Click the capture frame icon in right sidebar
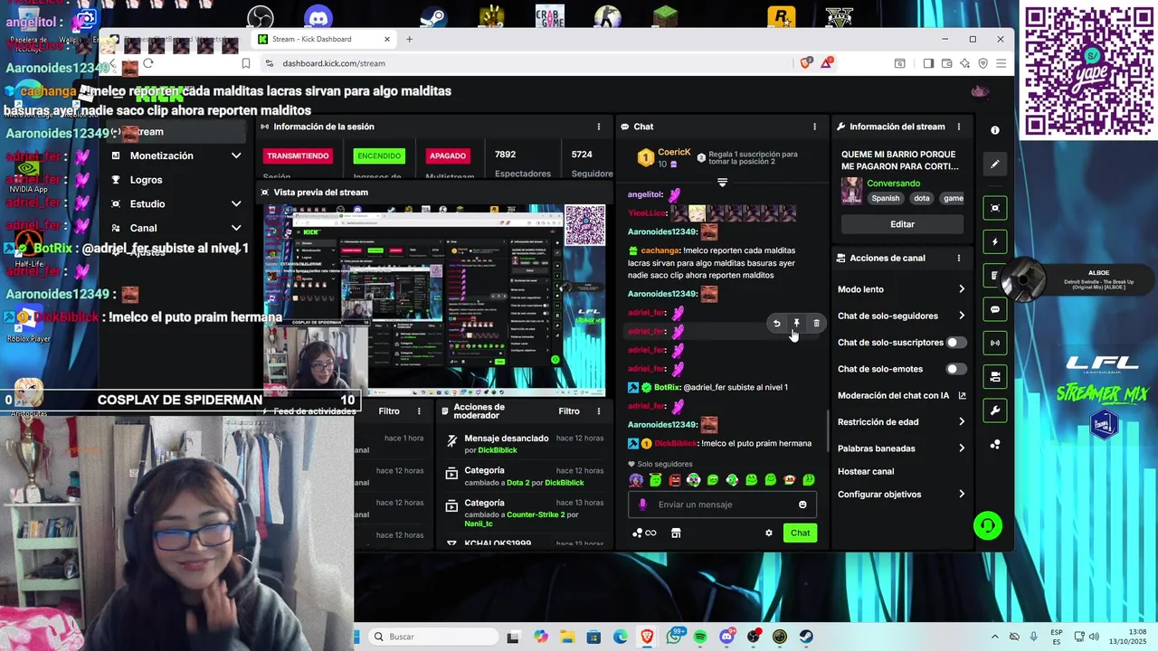 (x=995, y=208)
